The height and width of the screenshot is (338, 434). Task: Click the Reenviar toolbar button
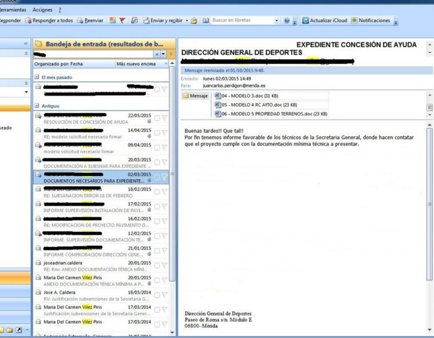[90, 20]
